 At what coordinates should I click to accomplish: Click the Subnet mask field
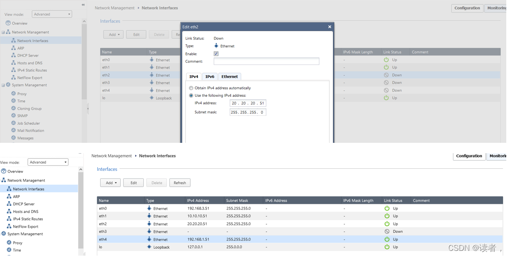pyautogui.click(x=248, y=112)
